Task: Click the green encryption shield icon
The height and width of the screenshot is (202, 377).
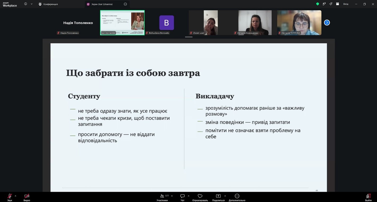Action: click(317, 4)
